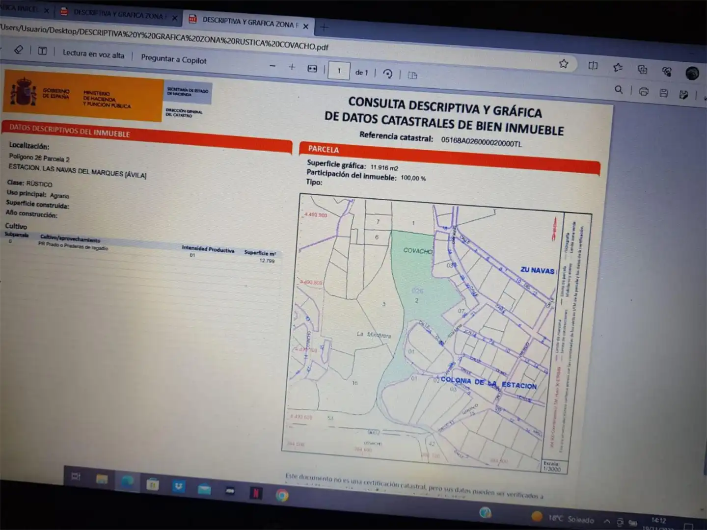Show hidden system tray icons chevron
Screen dimensions: 707x530
(607, 521)
